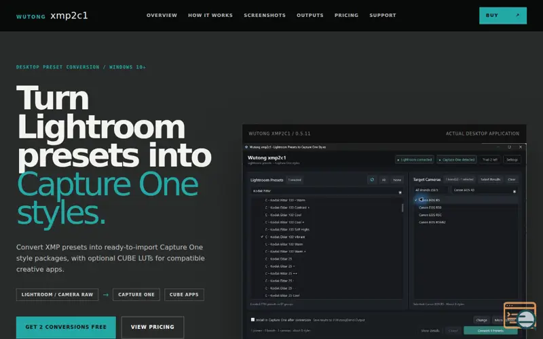Click the Capture One detected status
543x339 pixels.
457,160
